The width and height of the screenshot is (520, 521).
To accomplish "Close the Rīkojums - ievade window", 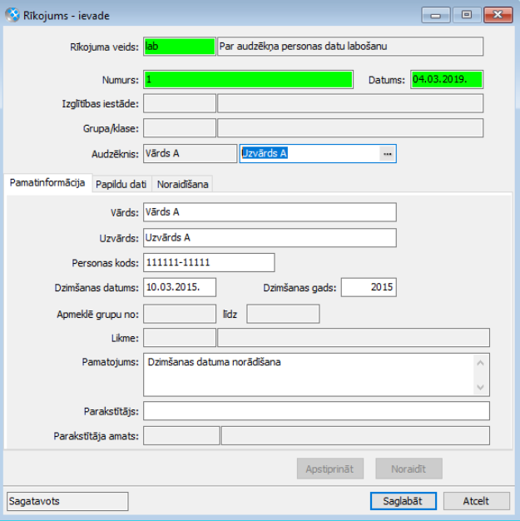I will click(498, 15).
